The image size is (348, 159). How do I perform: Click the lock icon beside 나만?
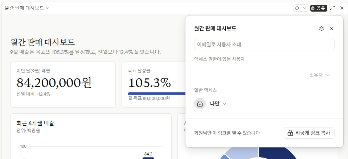pyautogui.click(x=200, y=104)
